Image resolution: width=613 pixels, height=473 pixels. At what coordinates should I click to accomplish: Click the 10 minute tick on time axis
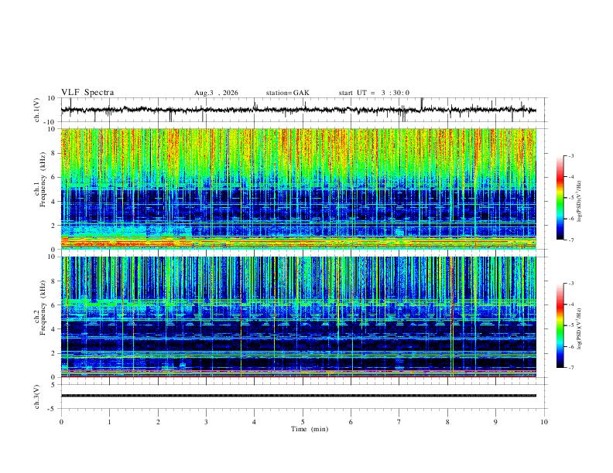pos(544,422)
